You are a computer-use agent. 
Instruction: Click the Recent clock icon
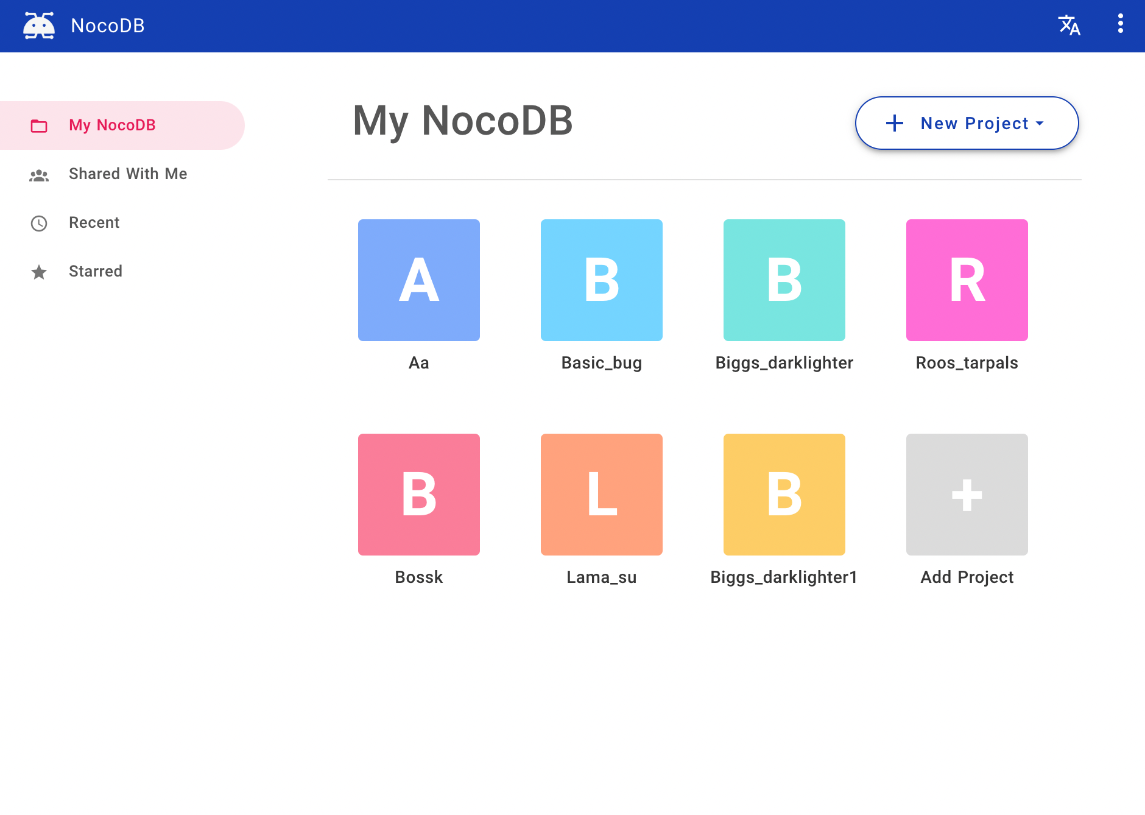click(x=39, y=223)
